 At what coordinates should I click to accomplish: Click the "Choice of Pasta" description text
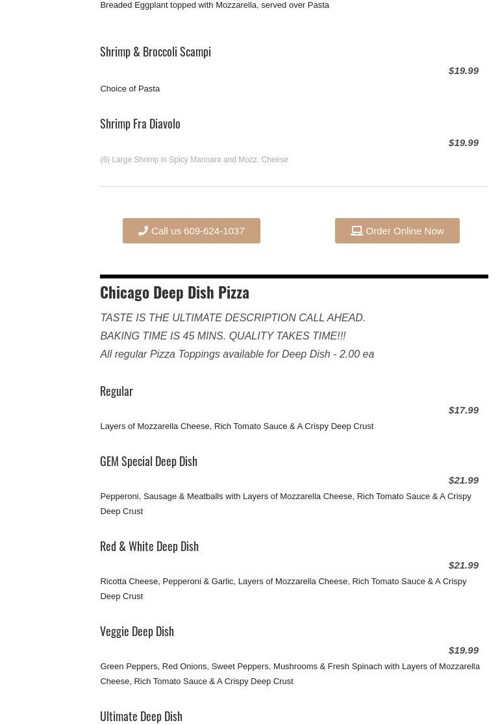[130, 88]
